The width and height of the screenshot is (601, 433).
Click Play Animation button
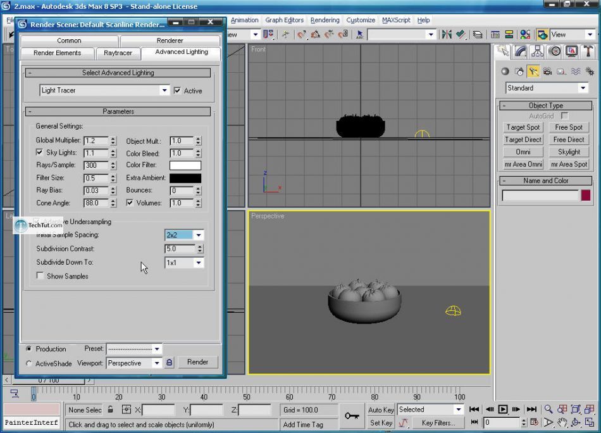pyautogui.click(x=503, y=409)
